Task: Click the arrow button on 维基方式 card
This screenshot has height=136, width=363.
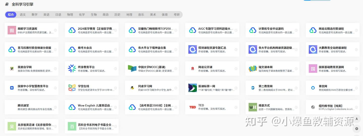Action: coord(296,107)
